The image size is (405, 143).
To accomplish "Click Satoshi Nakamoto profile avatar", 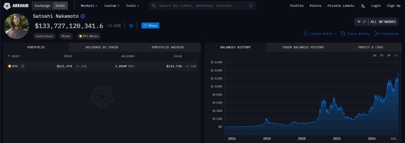I will click(17, 26).
